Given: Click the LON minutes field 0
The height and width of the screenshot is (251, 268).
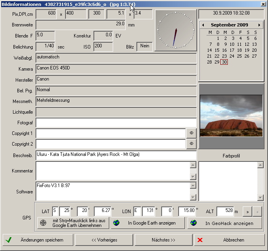Looking at the screenshot, I should [x=167, y=211].
